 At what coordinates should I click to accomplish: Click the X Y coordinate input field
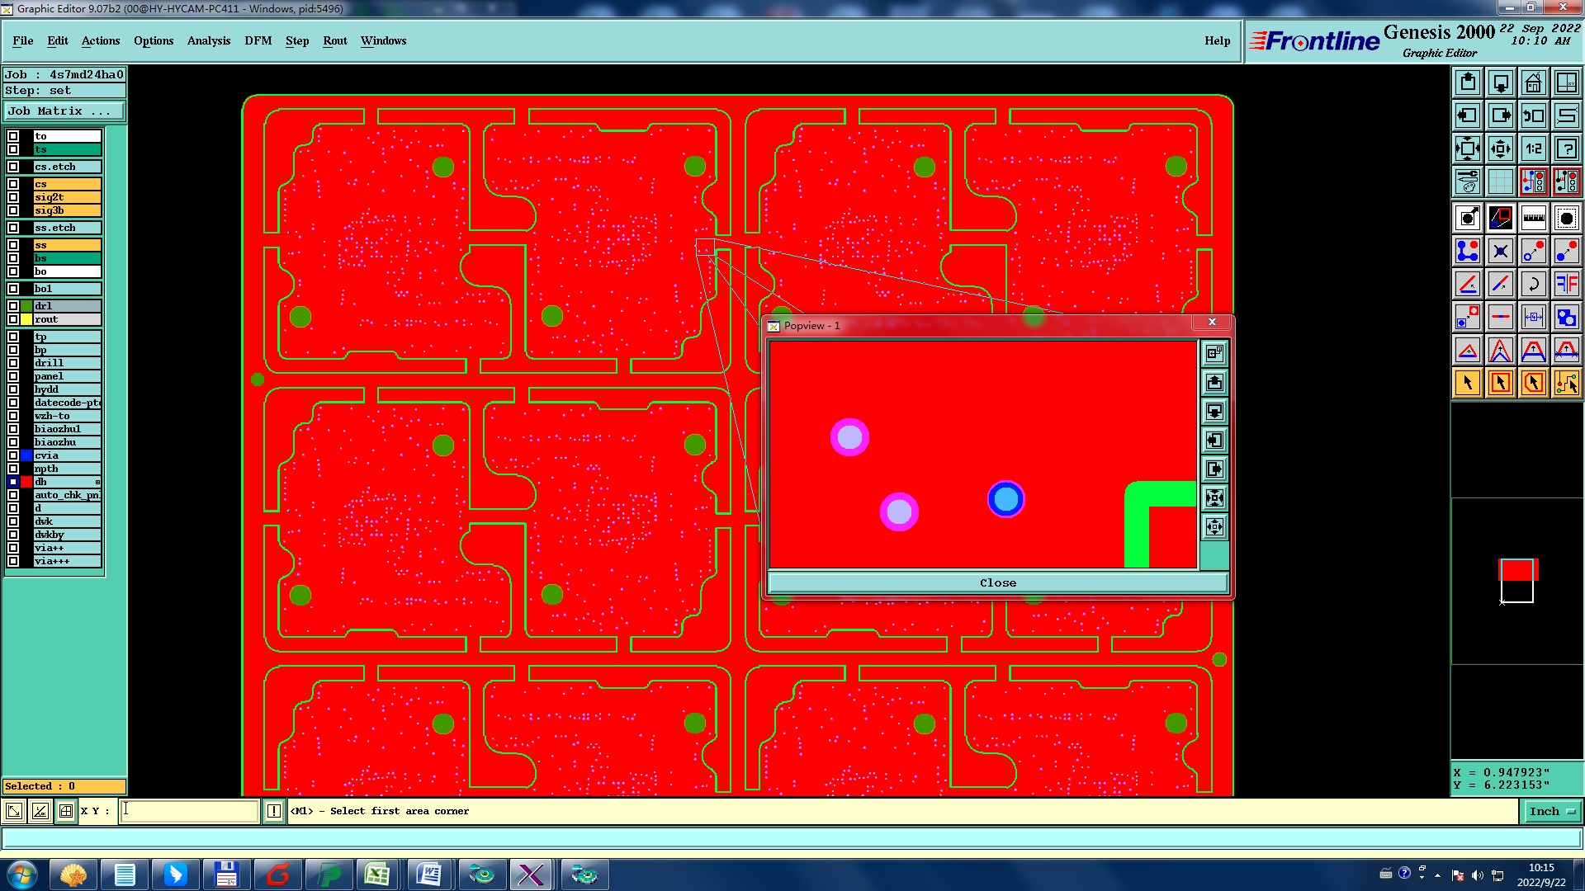190,811
